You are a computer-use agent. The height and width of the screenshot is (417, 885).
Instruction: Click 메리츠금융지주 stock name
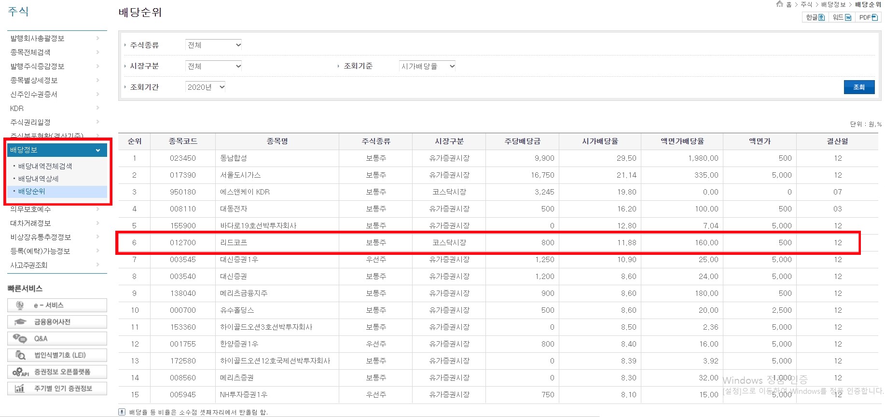pos(244,293)
